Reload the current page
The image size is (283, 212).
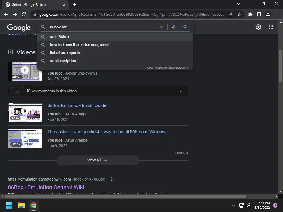(24, 14)
